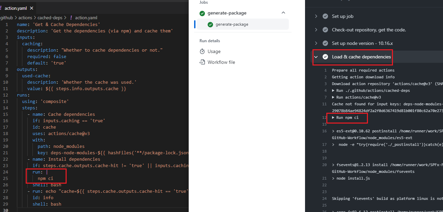Click check icon for Set up node version

coord(325,43)
